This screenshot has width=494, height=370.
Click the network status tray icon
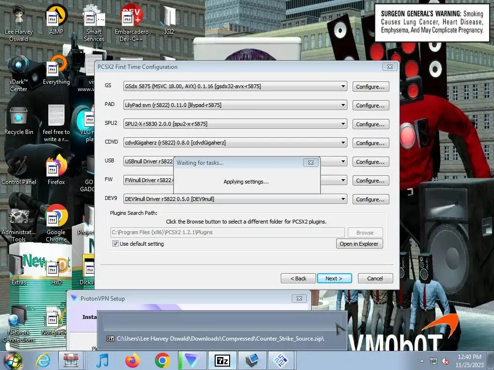tap(434, 361)
